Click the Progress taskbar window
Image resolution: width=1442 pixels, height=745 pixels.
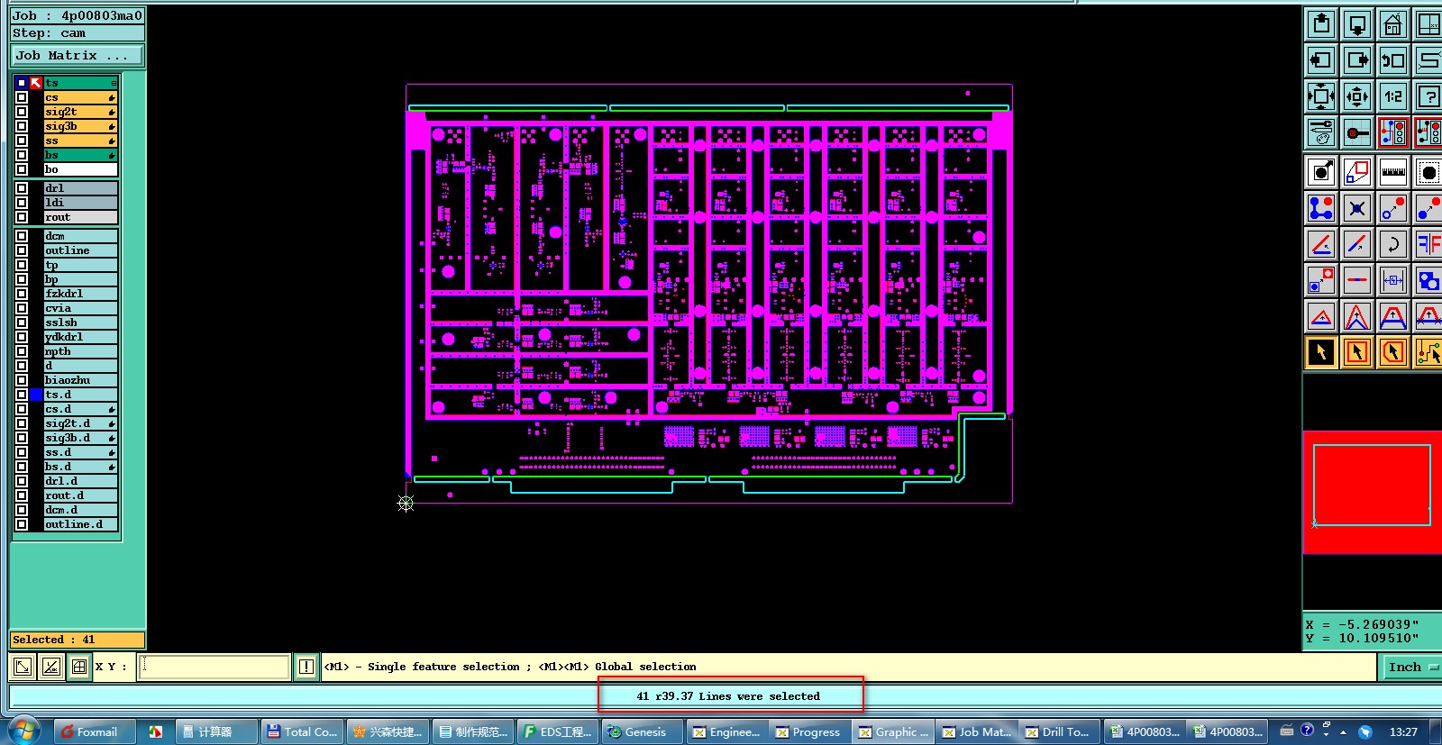808,731
